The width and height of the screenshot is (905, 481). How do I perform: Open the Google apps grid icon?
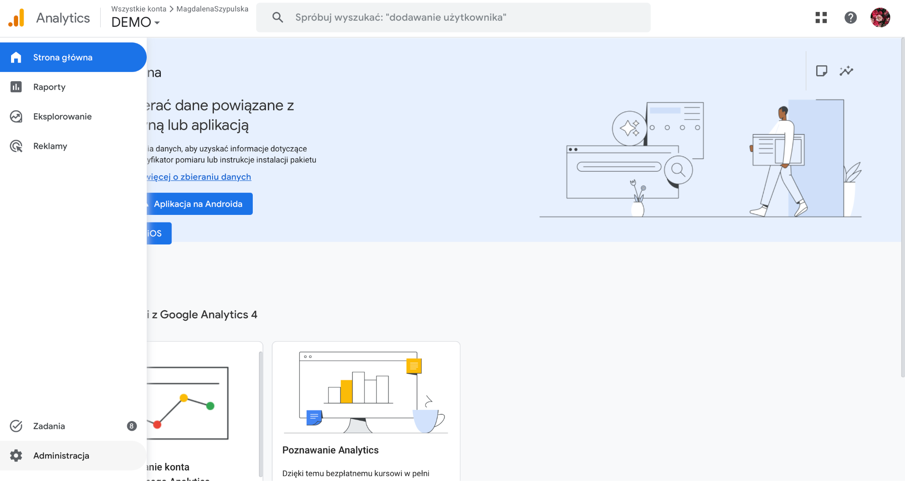[x=821, y=18]
